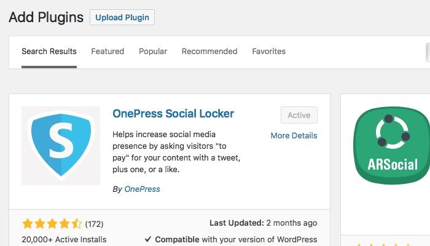This screenshot has height=246, width=430.
Task: Click the 20,000+ Active Installs text
Action: 64,239
